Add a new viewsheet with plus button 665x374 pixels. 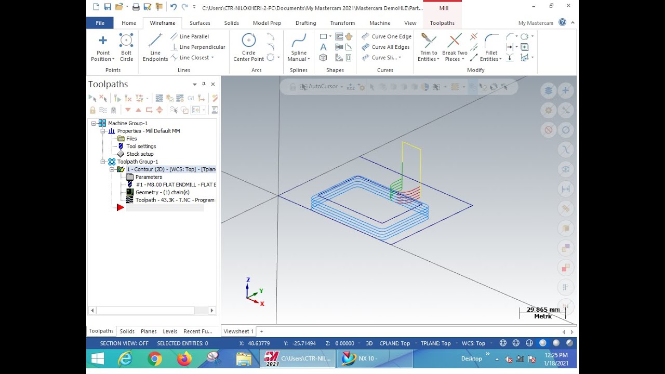(261, 331)
